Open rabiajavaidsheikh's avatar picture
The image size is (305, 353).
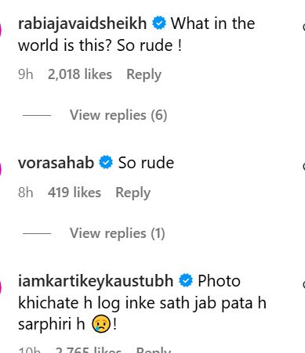pos(1,30)
